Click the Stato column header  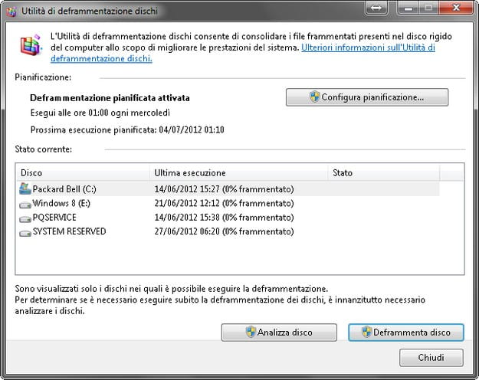395,173
